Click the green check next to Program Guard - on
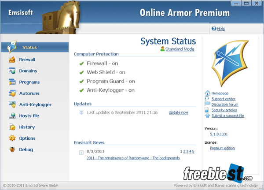Image resolution: width=264 pixels, height=190 pixels. pos(81,81)
